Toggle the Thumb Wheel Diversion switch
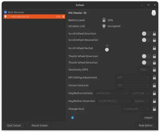This screenshot has height=132, width=160. tap(146, 56)
